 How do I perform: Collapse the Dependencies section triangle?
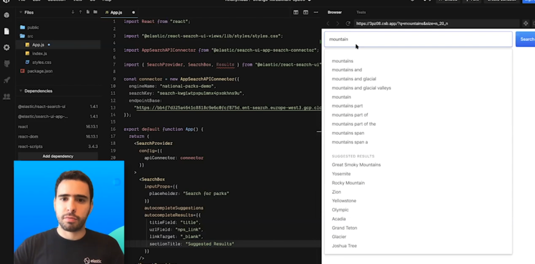point(21,91)
